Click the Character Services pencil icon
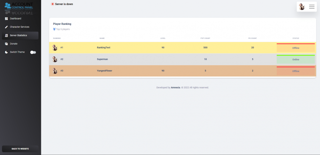Image resolution: width=320 pixels, height=155 pixels. pyautogui.click(x=6, y=27)
